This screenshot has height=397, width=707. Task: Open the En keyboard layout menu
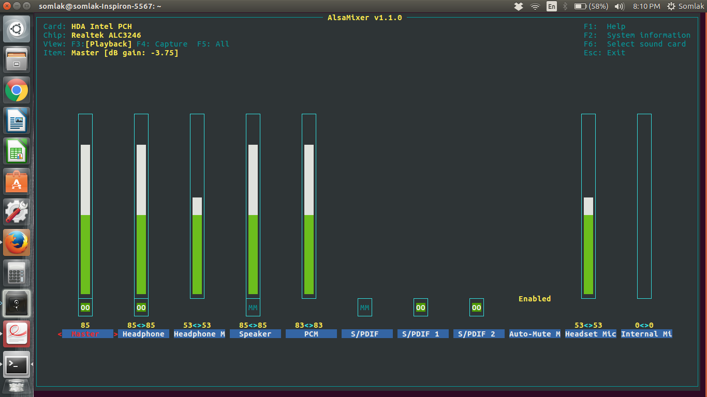point(552,6)
